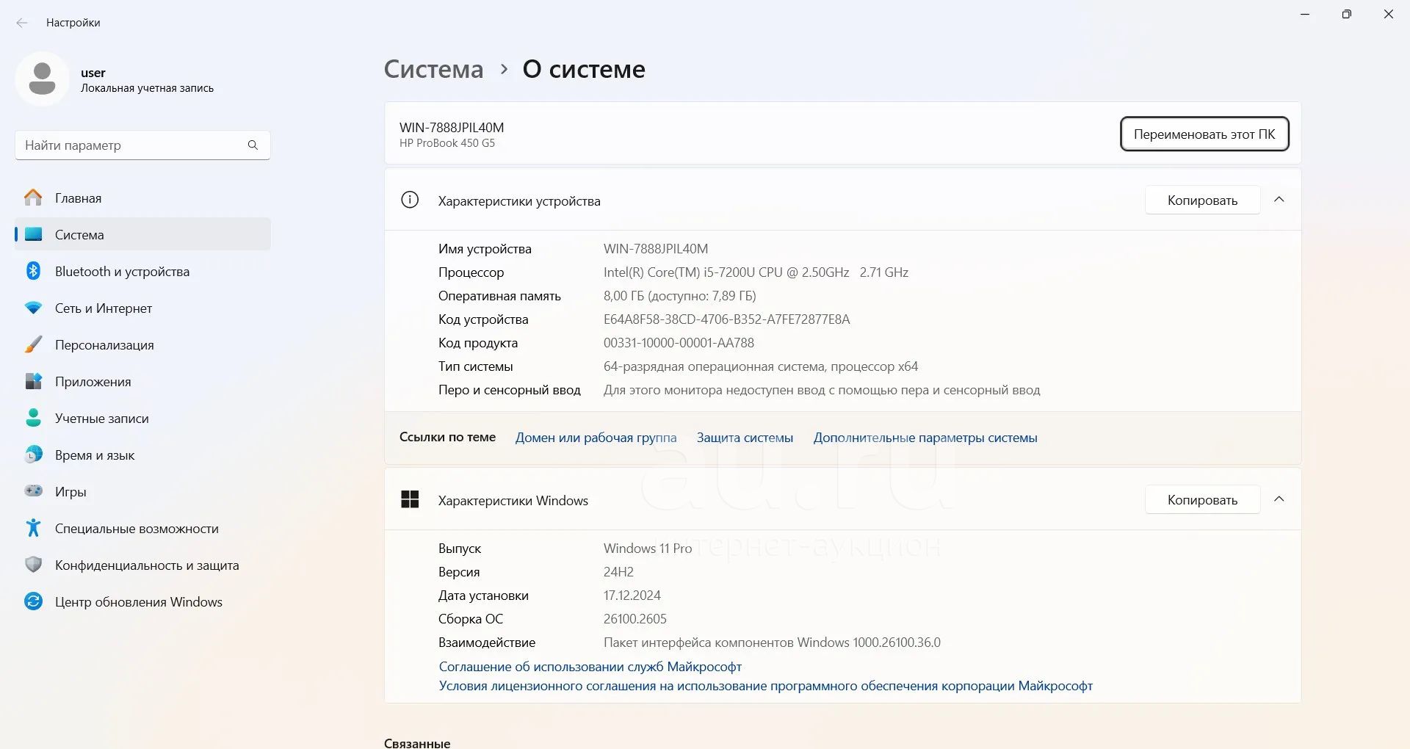Select Персонализация in the sidebar
The image size is (1410, 749).
coord(142,344)
